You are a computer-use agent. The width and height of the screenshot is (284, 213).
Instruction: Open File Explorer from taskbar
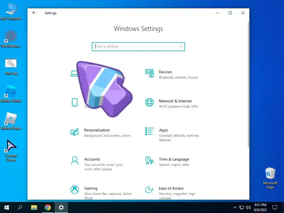pos(34,207)
